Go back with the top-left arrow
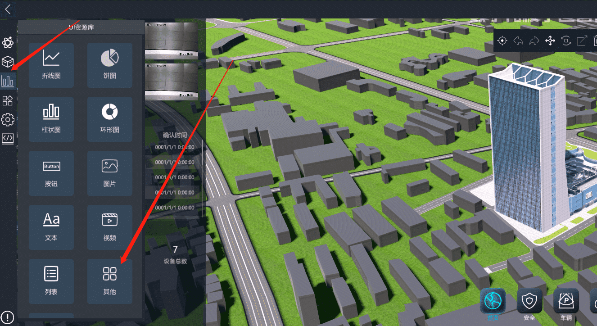This screenshot has width=597, height=326. point(8,9)
